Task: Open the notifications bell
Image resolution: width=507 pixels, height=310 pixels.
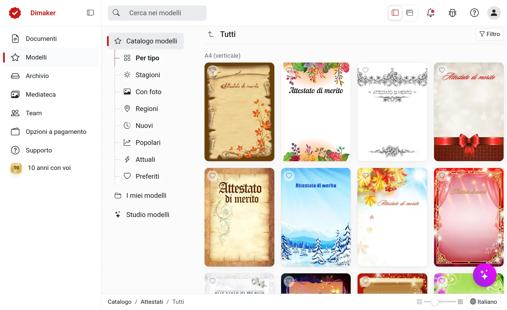Action: tap(430, 13)
